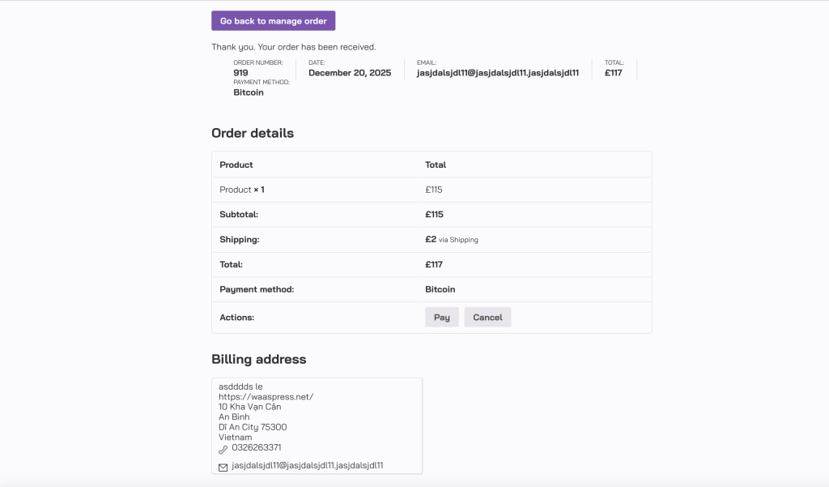
Task: Click the envelope icon in billing address
Action: coord(223,468)
